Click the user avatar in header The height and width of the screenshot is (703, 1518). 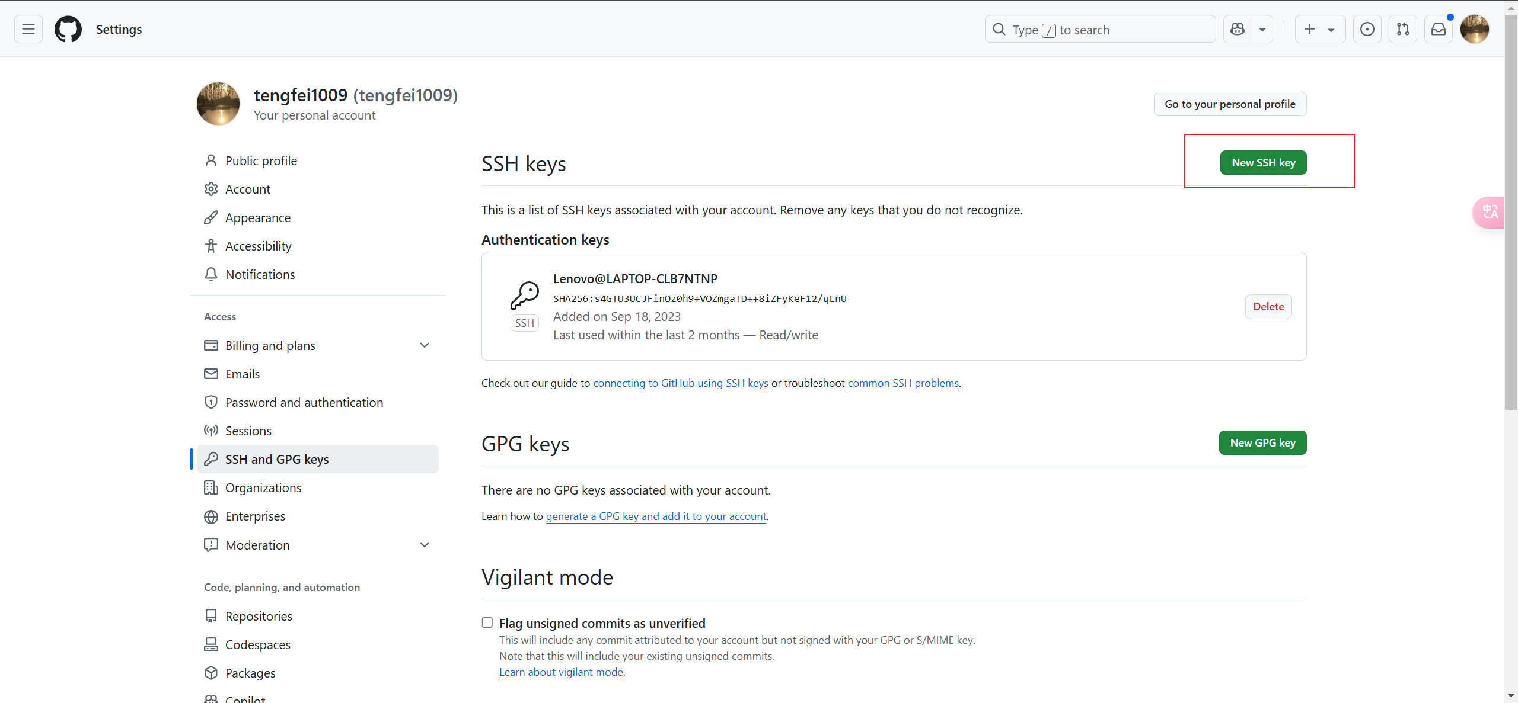(1475, 29)
